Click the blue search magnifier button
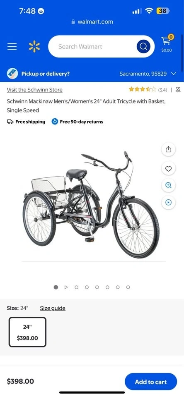The image size is (184, 397). (x=143, y=47)
